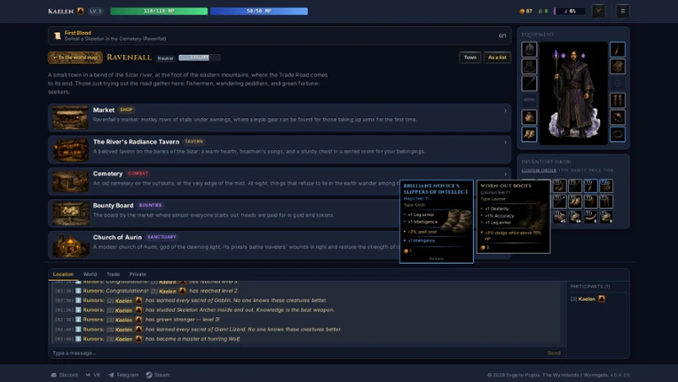Open the Telegram link in footer
Screen dimensions: 678x382
pos(123,375)
